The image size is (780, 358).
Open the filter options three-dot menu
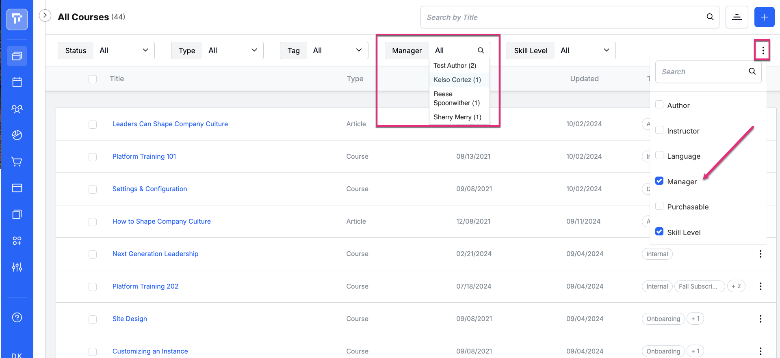763,50
